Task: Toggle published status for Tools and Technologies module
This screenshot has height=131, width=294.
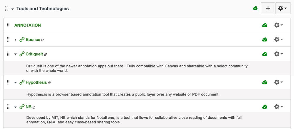Action: tap(255, 8)
